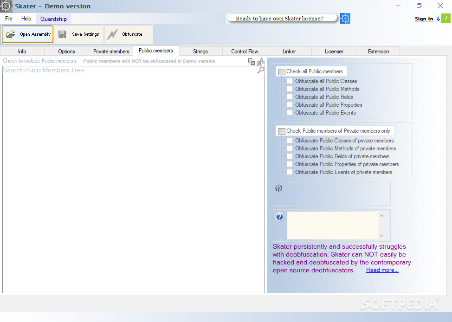Click the beige hint text box
The image size is (452, 322).
point(333,225)
